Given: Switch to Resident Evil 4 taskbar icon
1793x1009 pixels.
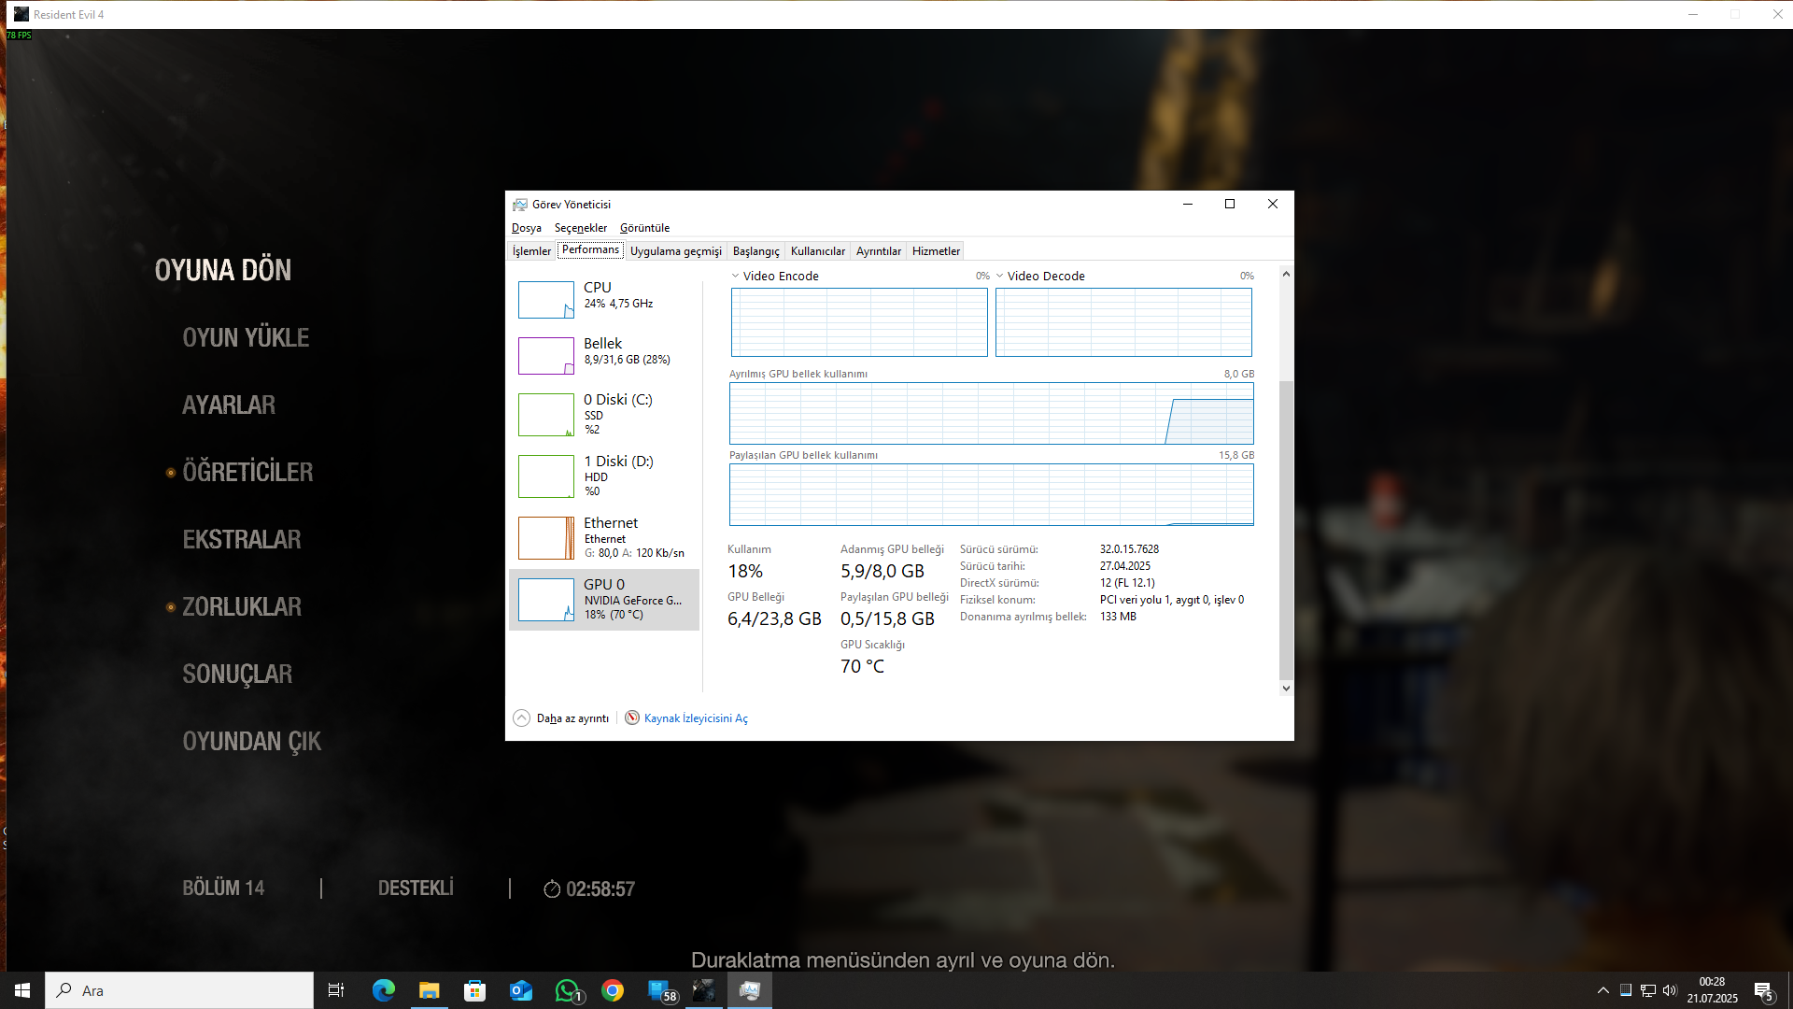Looking at the screenshot, I should coord(704,990).
